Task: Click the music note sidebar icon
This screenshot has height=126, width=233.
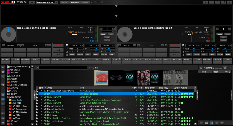Action: pos(3,94)
